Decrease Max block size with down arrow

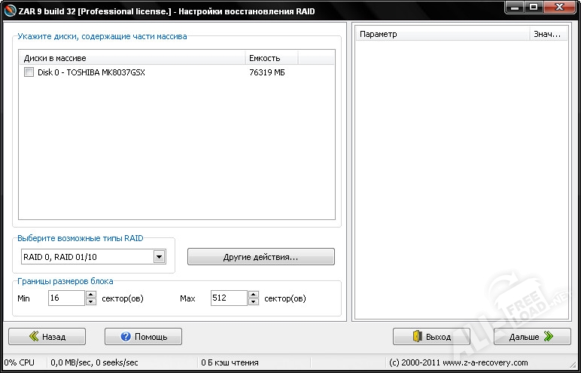(254, 302)
